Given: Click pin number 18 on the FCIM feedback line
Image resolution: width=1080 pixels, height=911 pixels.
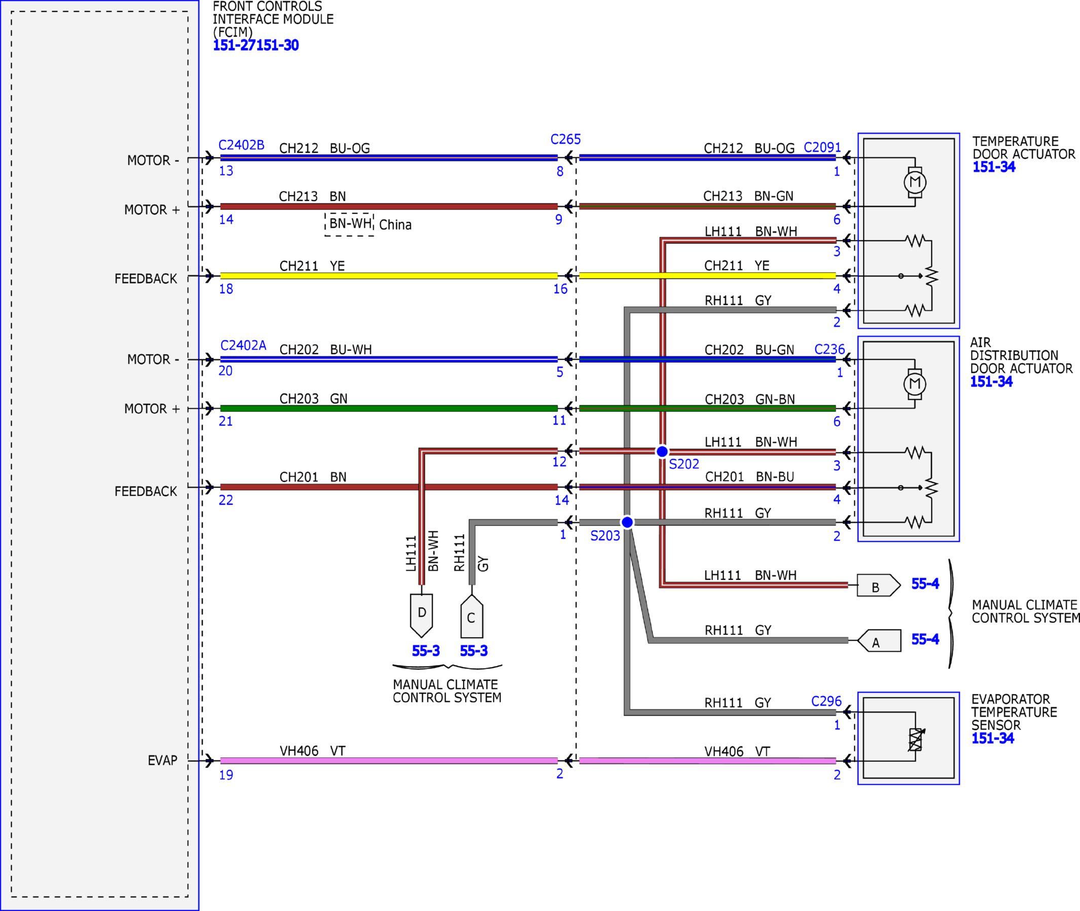Looking at the screenshot, I should click(x=226, y=289).
